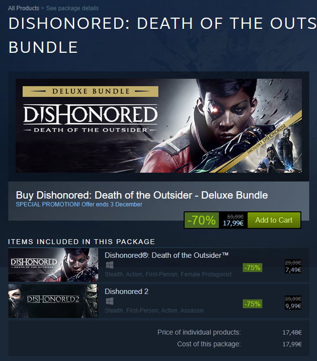Click the All Products breadcrumb link
This screenshot has height=361, width=317.
click(23, 8)
